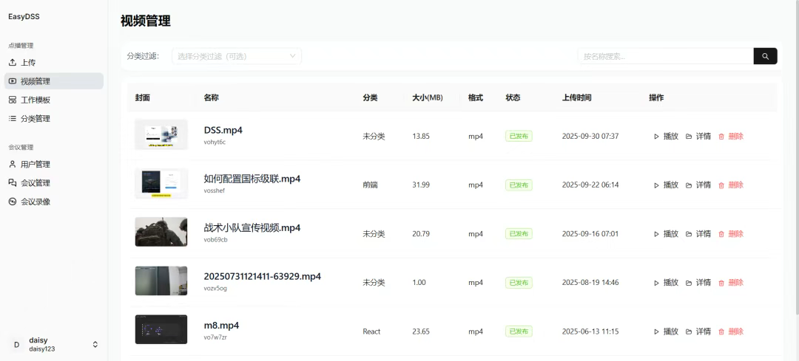This screenshot has height=361, width=799.
Task: Click the EasyDSS logo text
Action: [24, 17]
